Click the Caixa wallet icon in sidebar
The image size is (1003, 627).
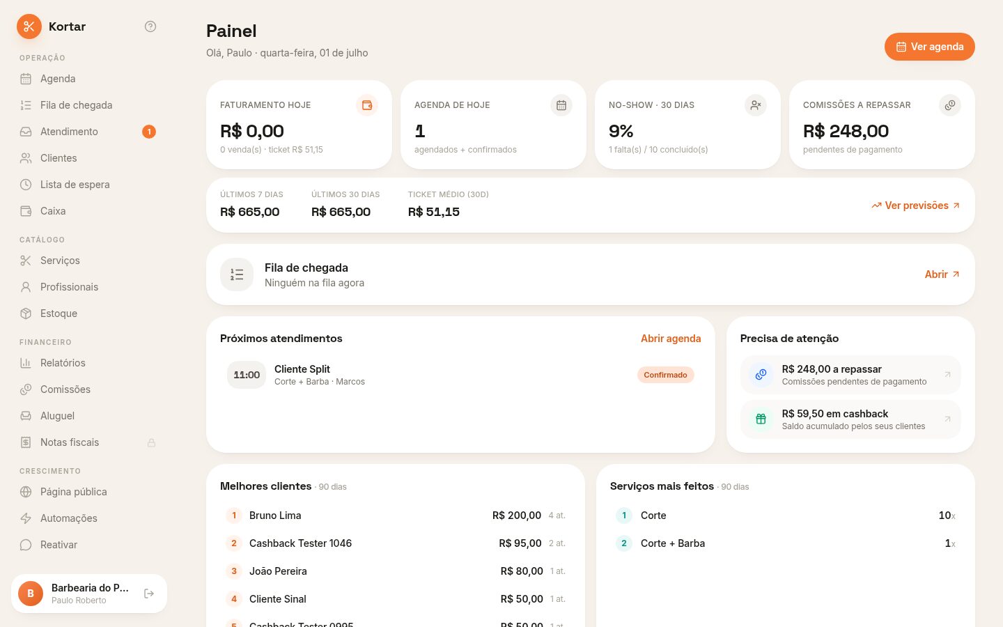tap(26, 211)
